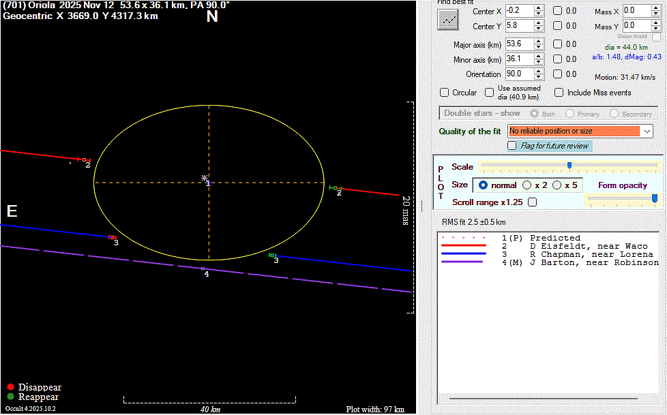Enable the Circular checkbox
The image size is (667, 415).
[445, 93]
